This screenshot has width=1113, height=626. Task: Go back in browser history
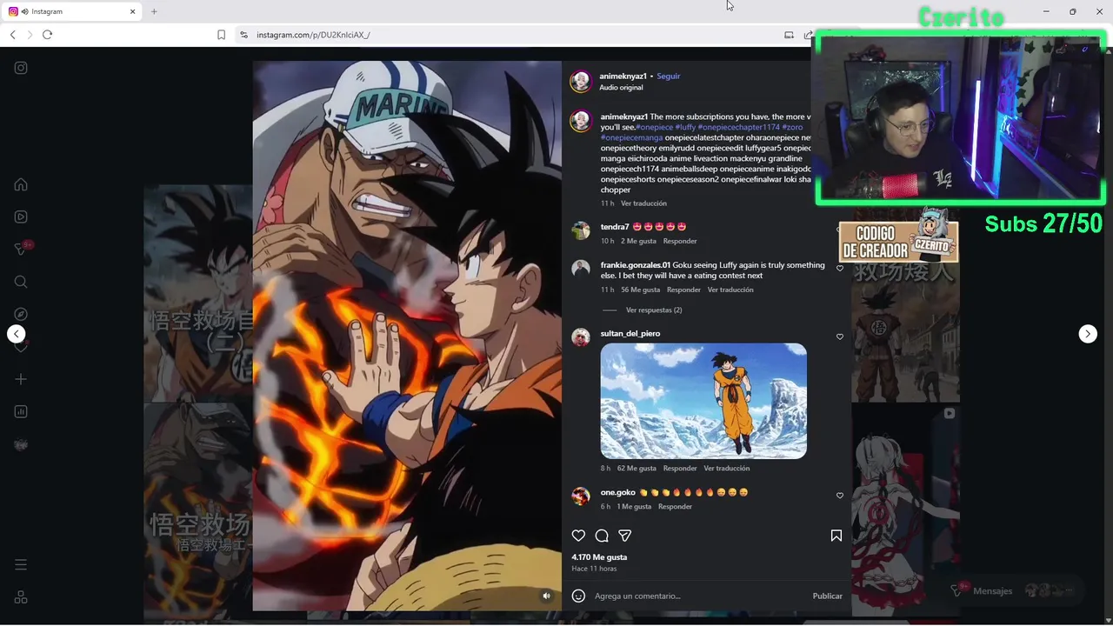click(x=12, y=35)
